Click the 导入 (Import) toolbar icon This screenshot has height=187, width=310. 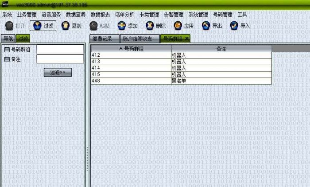pyautogui.click(x=234, y=26)
